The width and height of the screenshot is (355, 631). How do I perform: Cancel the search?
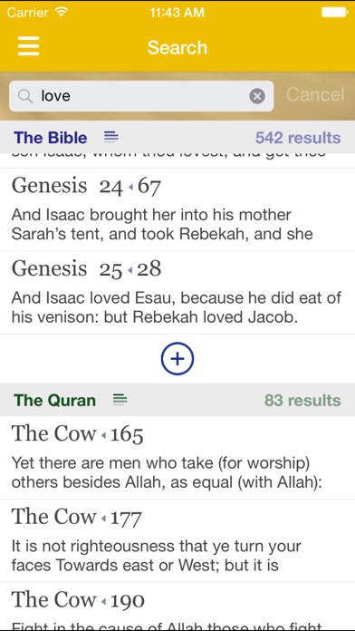coord(315,95)
